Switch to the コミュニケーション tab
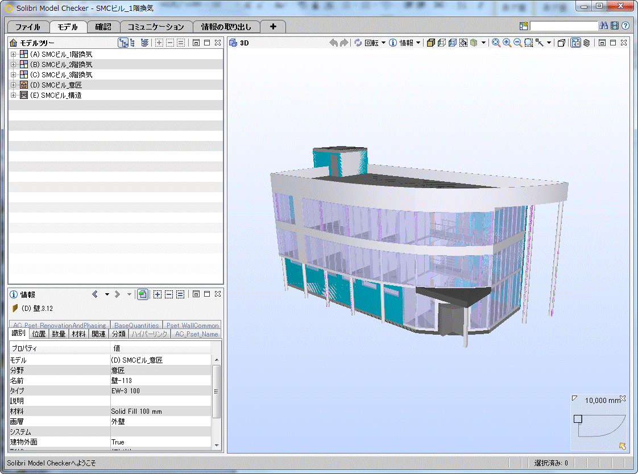 (156, 27)
